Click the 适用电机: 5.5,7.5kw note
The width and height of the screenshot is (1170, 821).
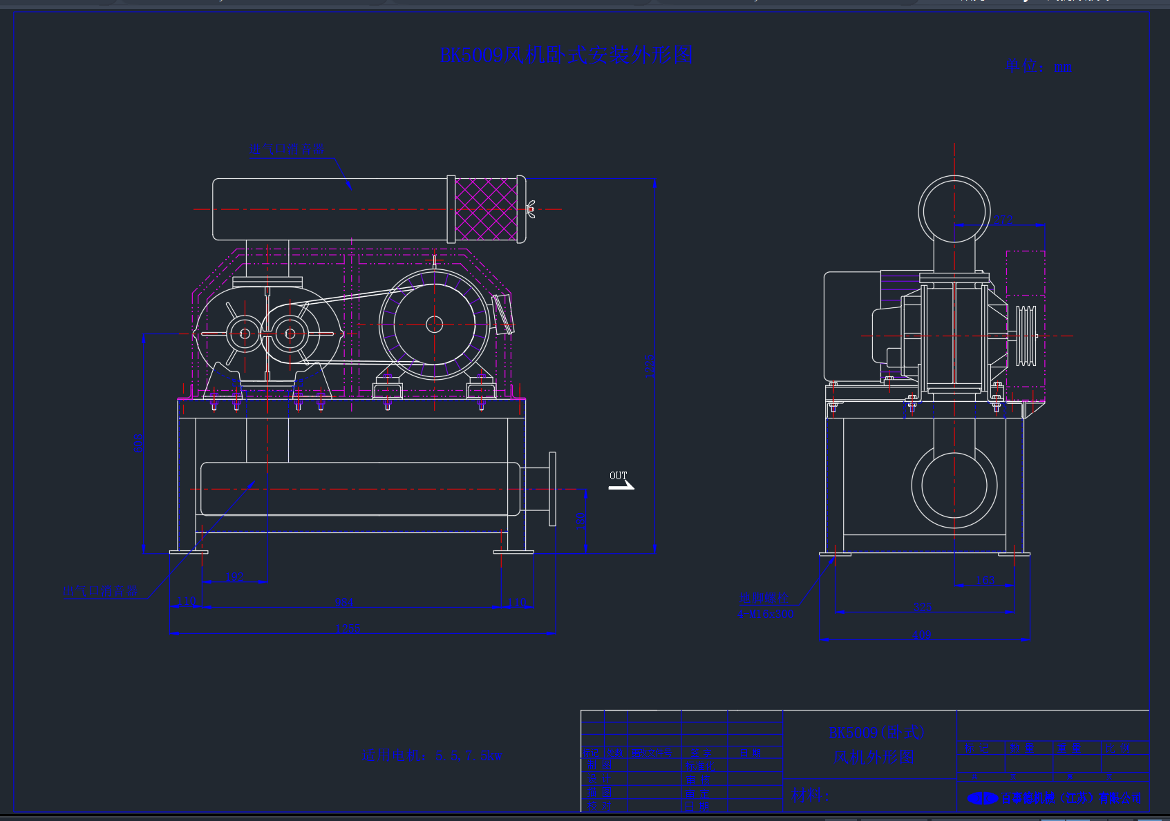click(x=431, y=756)
